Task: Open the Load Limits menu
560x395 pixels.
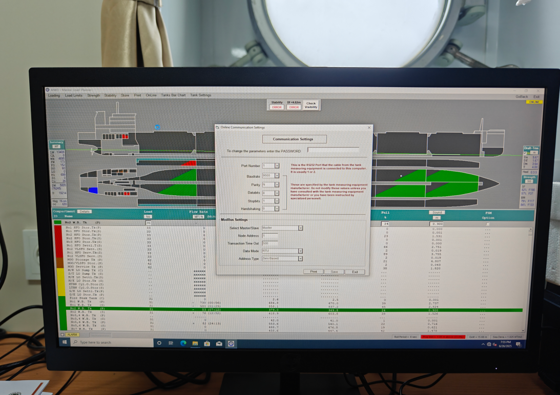Action: (x=74, y=95)
